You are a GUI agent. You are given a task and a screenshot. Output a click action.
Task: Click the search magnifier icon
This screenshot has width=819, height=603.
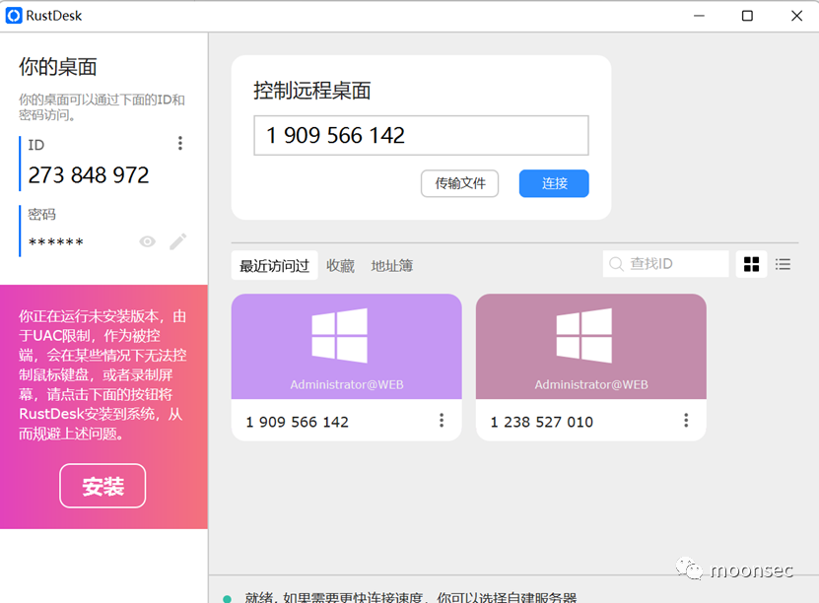tap(616, 264)
